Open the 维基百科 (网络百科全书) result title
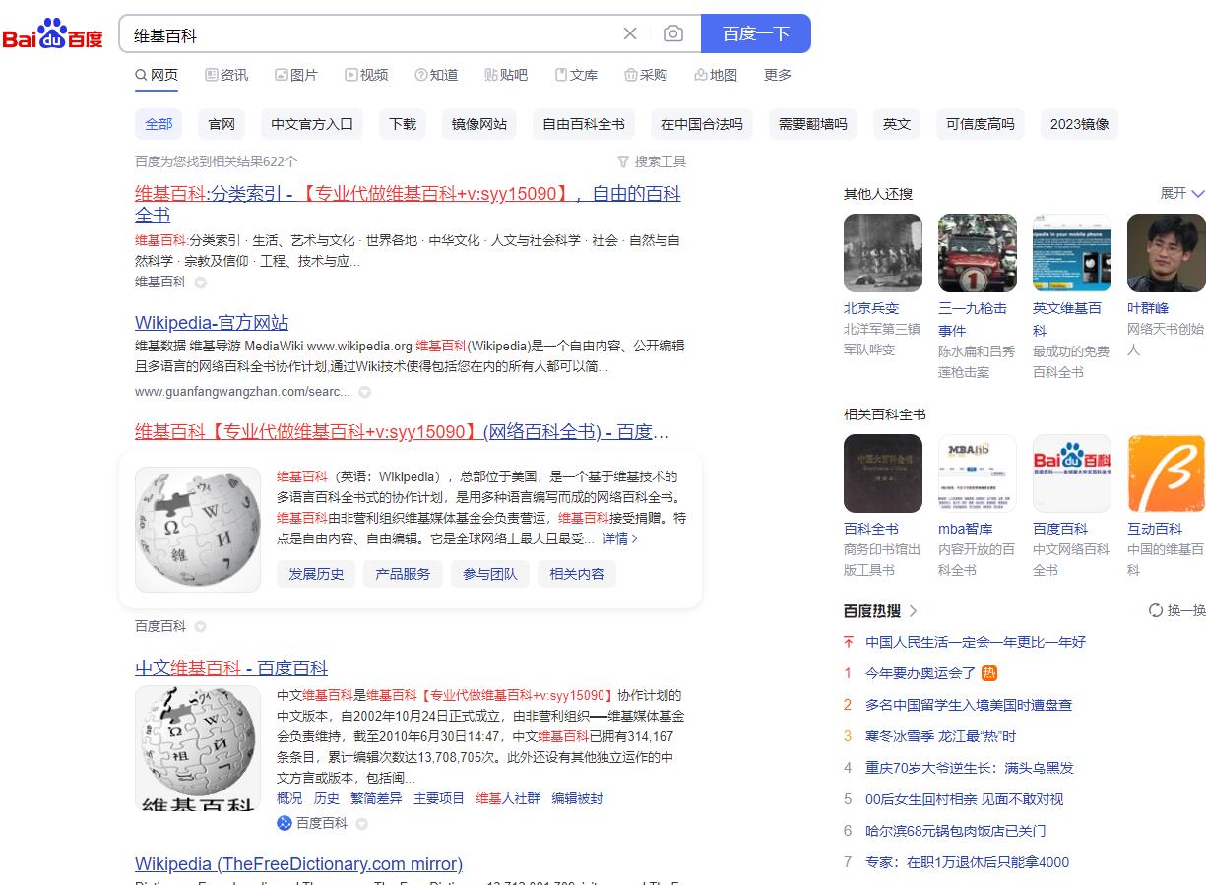This screenshot has height=885, width=1206. 402,431
